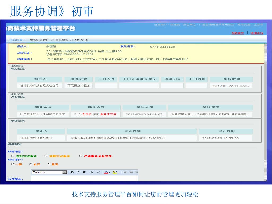Click response time 2012-02-22 11:07:37

click(x=231, y=86)
